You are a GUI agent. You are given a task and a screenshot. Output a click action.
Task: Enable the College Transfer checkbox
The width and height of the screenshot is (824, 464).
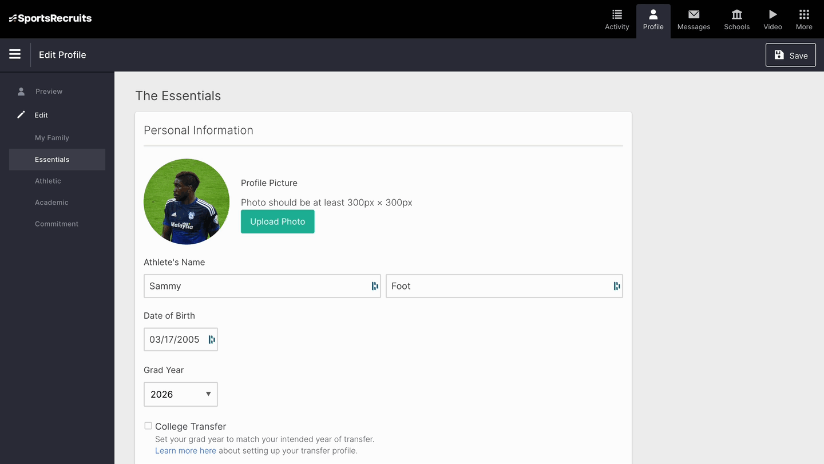click(x=148, y=426)
